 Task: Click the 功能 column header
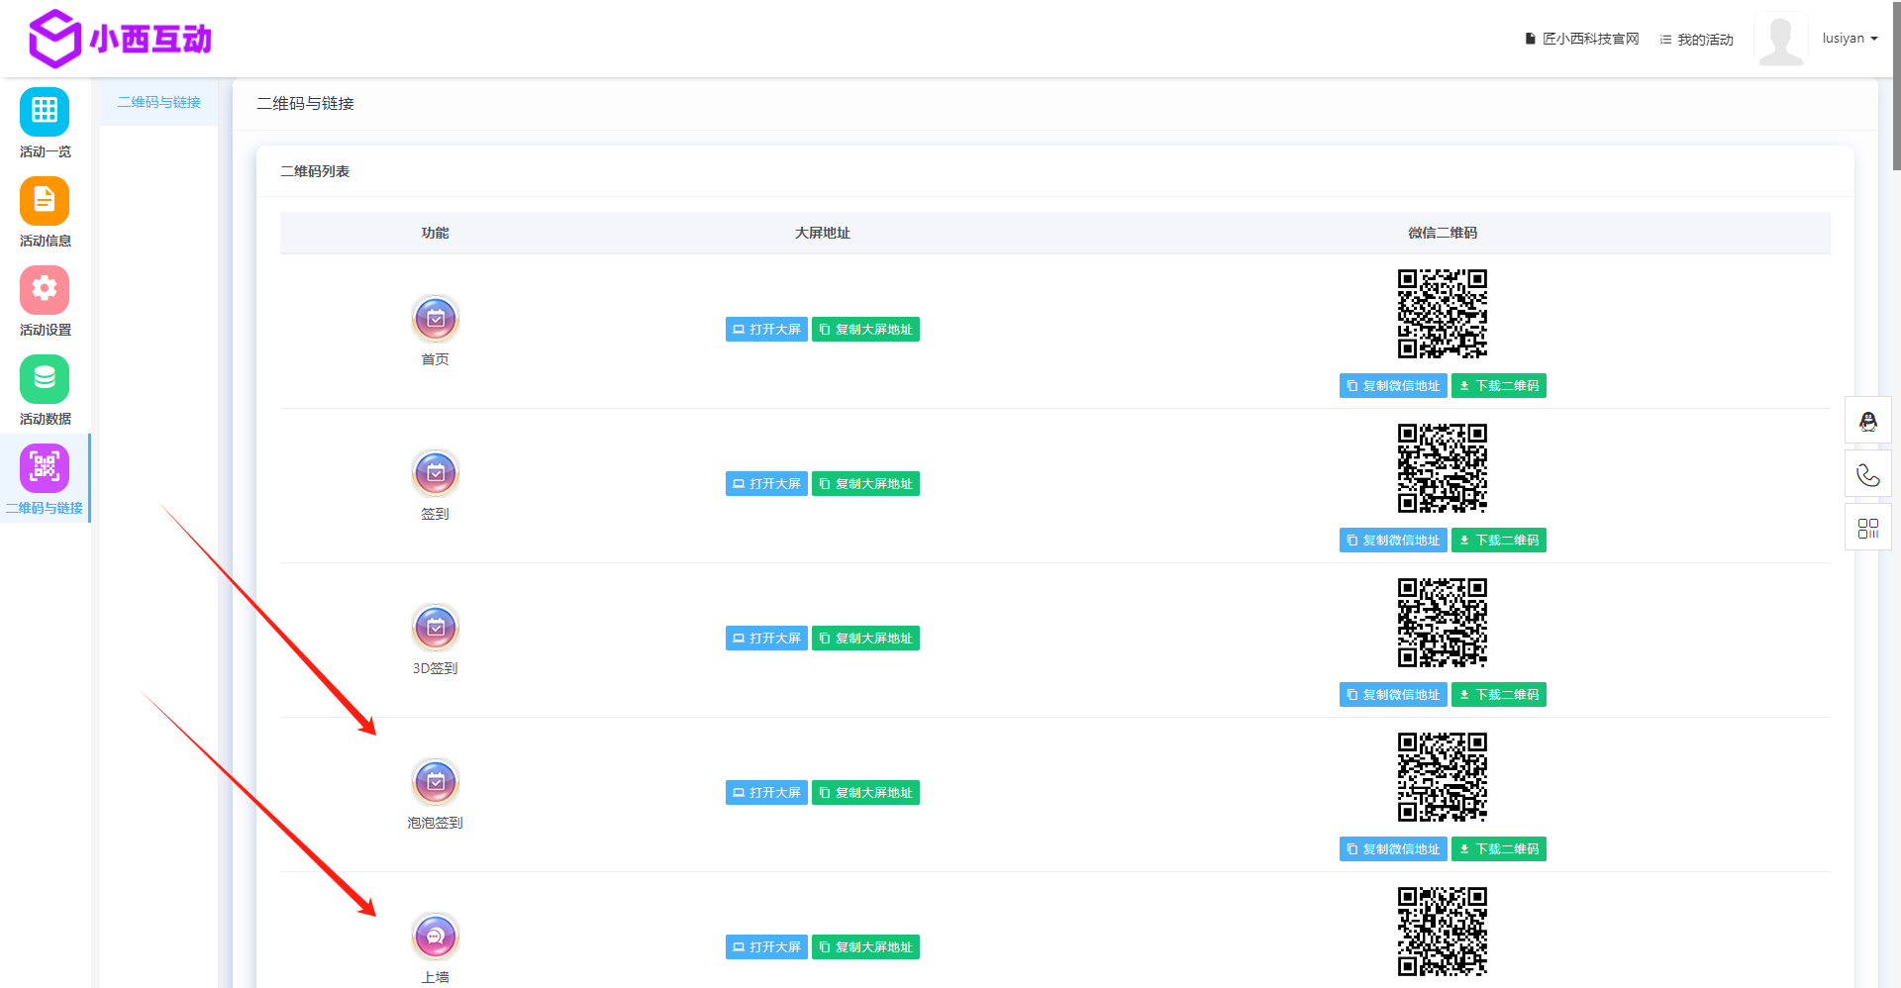436,233
